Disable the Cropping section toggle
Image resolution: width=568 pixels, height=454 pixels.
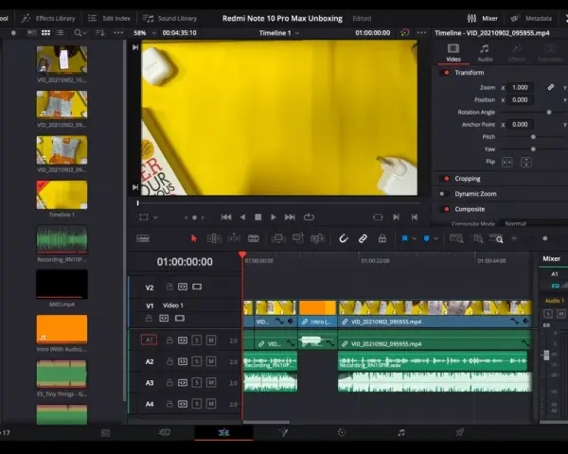point(446,179)
